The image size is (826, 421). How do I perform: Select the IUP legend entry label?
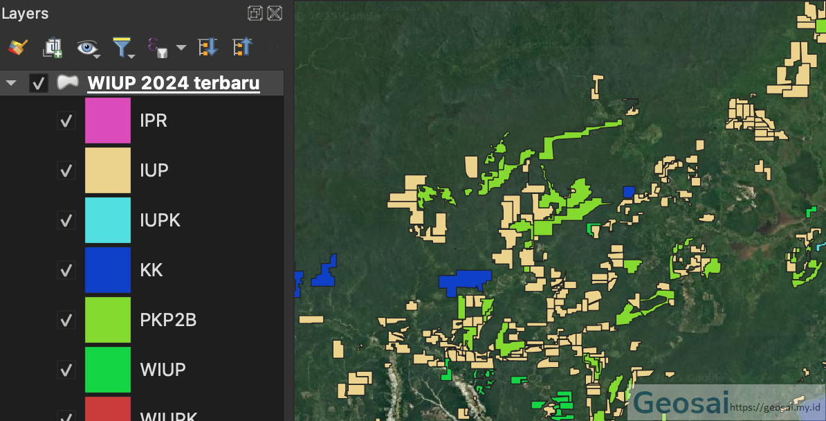(154, 170)
